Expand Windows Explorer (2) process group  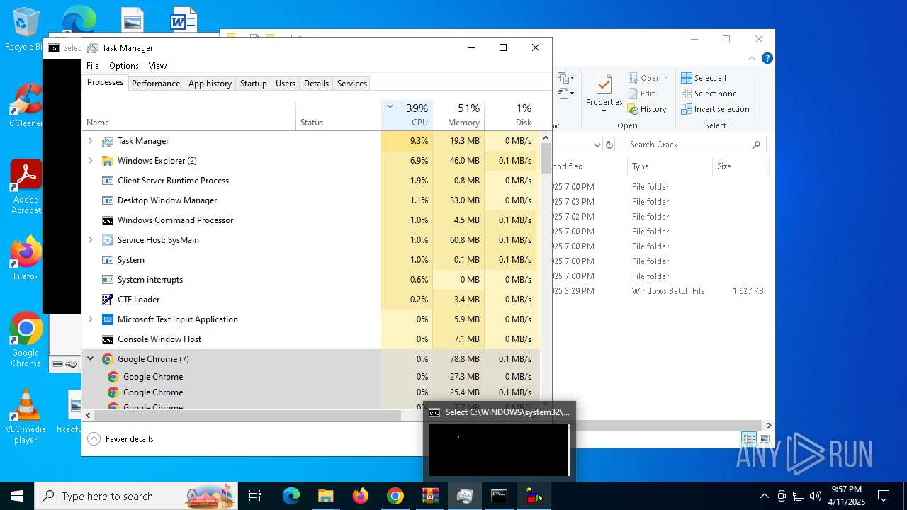click(x=90, y=161)
